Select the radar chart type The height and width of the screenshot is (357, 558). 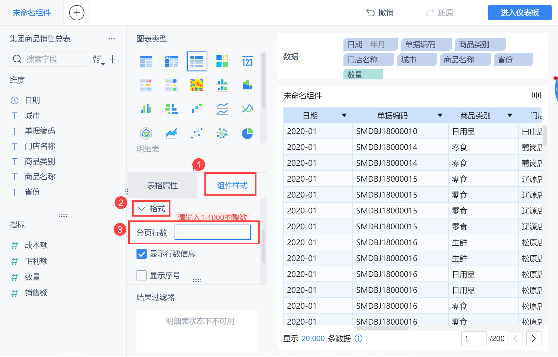pyautogui.click(x=146, y=133)
